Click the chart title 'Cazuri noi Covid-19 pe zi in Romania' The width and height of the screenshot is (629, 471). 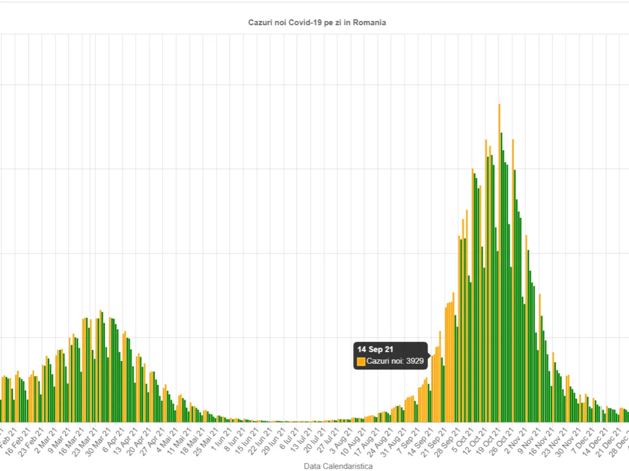pyautogui.click(x=317, y=23)
